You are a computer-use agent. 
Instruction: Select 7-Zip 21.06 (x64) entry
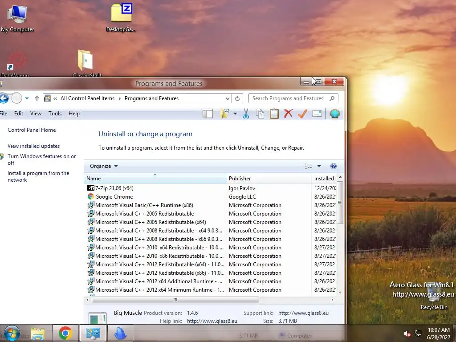click(114, 188)
